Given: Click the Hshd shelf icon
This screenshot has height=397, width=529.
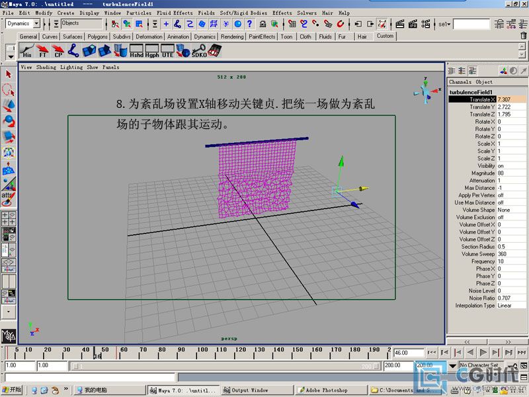Looking at the screenshot, I should [x=136, y=51].
